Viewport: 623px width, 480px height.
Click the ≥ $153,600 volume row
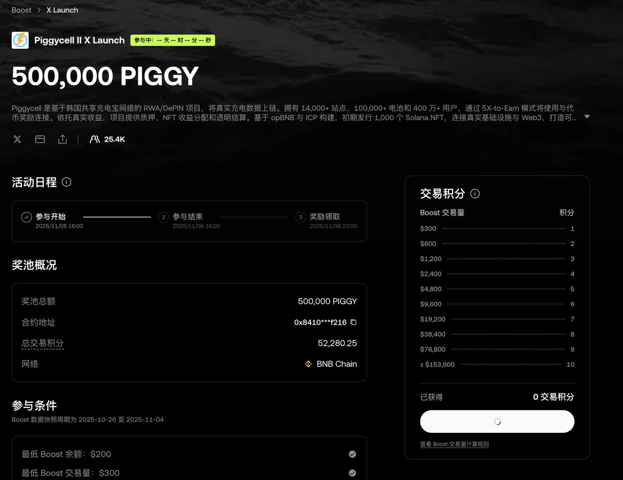click(497, 364)
